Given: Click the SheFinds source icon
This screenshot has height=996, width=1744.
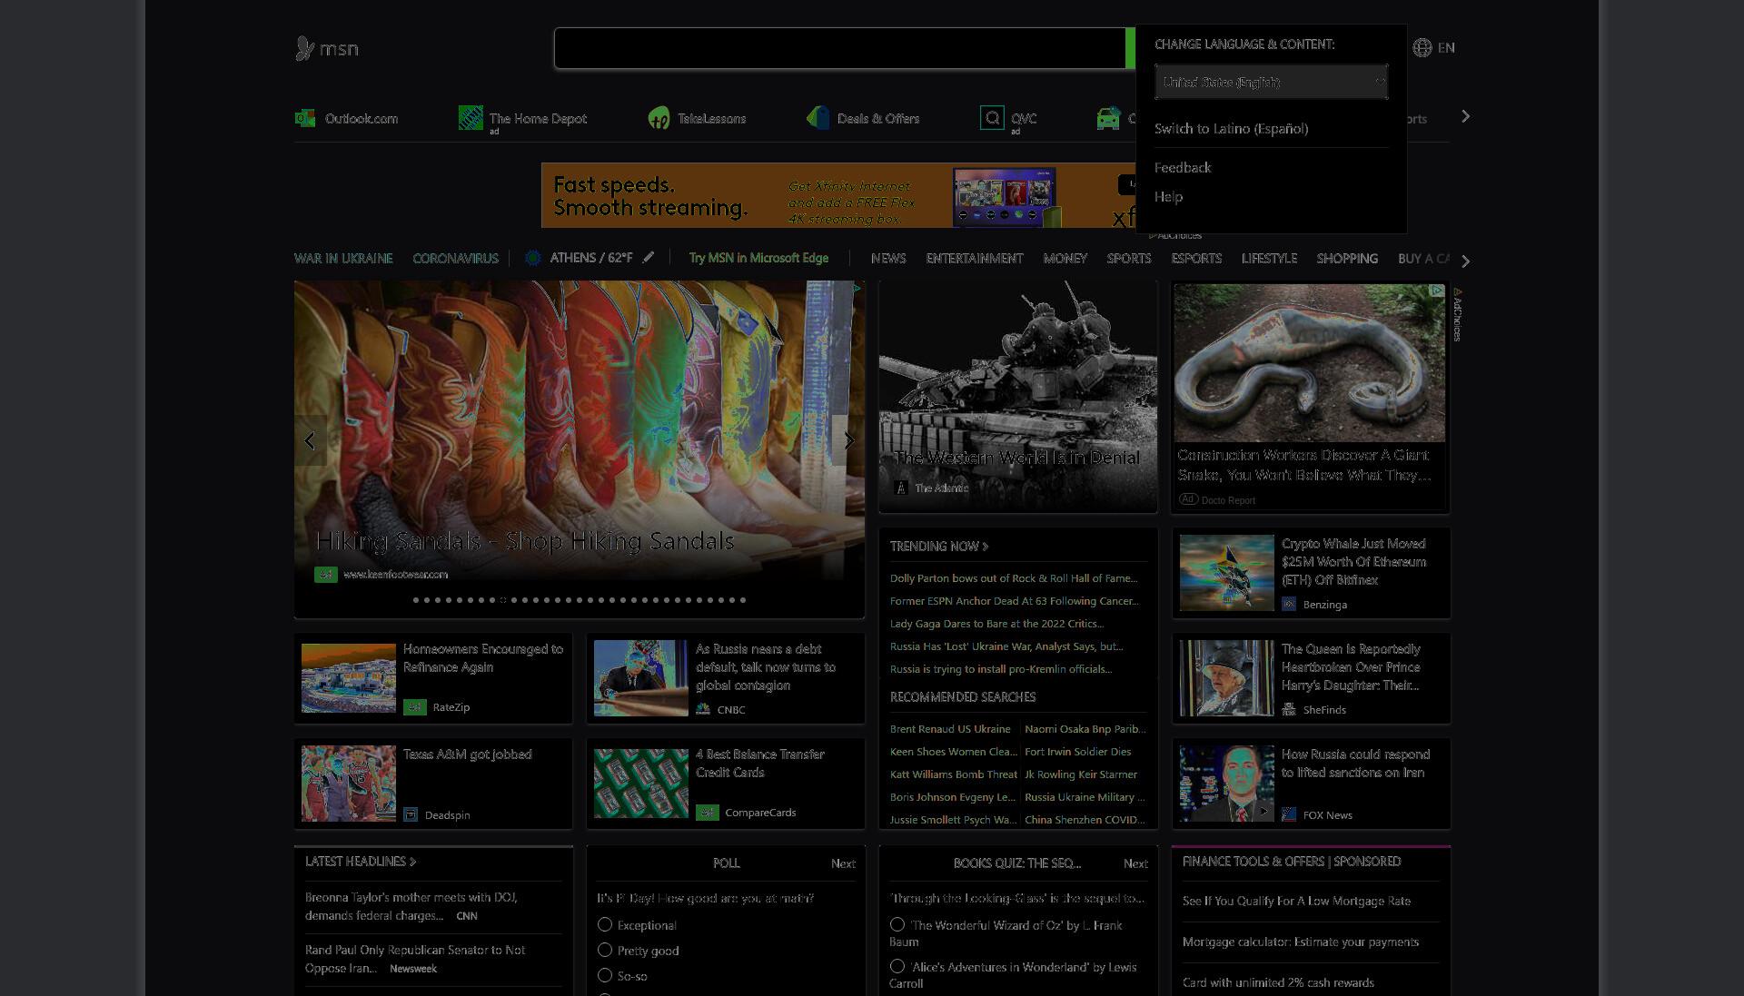Looking at the screenshot, I should point(1289,709).
